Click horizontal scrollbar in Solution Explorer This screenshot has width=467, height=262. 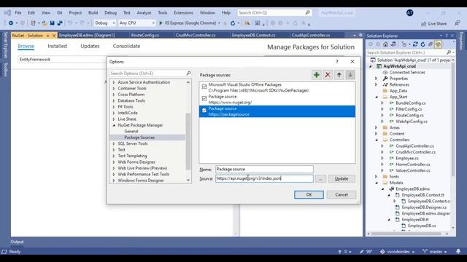pos(407,234)
